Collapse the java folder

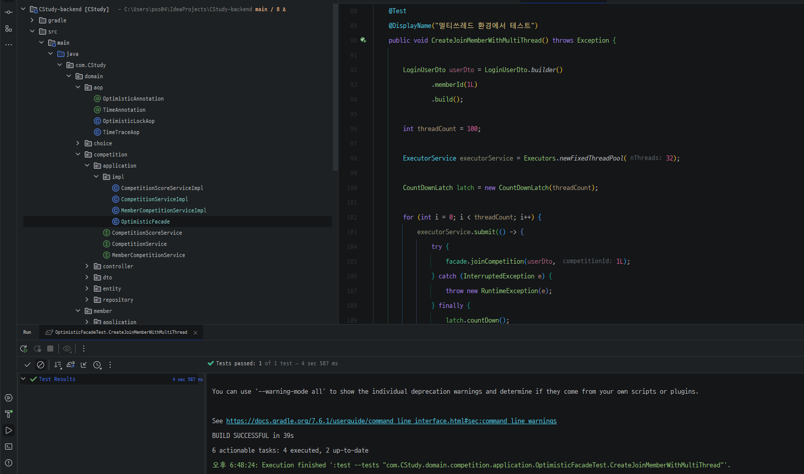coord(50,54)
